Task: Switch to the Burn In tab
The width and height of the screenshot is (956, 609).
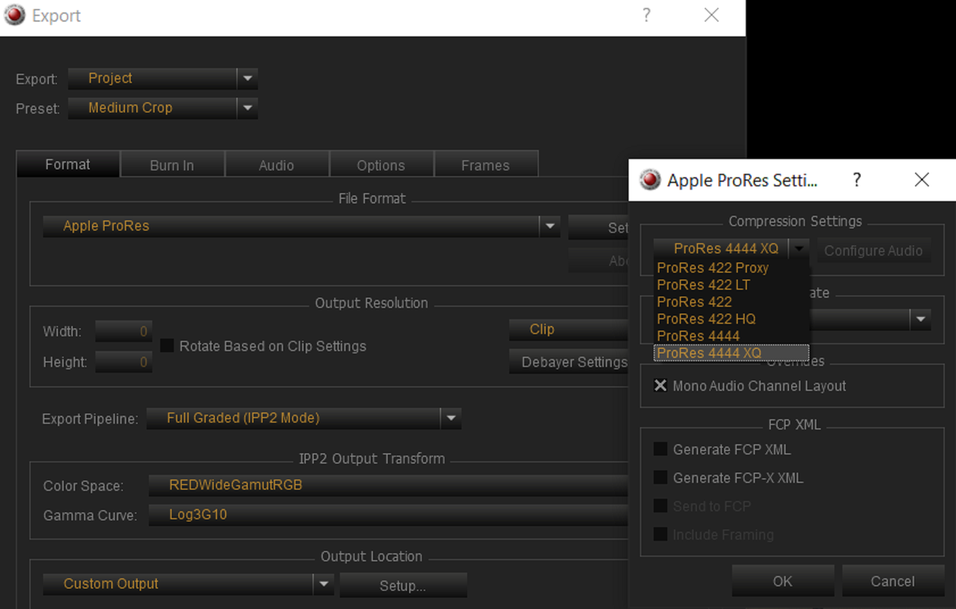Action: point(172,165)
